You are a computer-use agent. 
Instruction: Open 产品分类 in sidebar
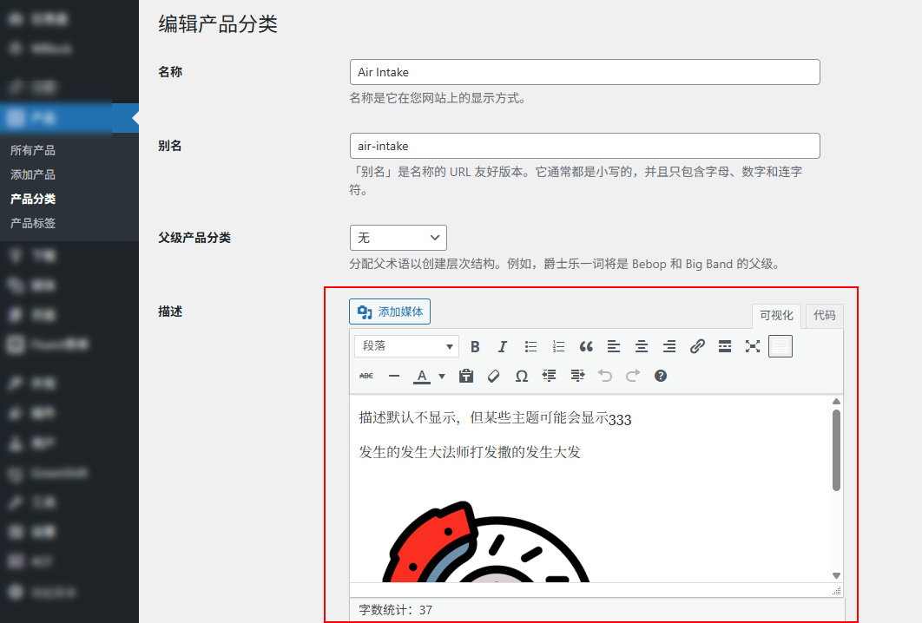click(x=33, y=199)
